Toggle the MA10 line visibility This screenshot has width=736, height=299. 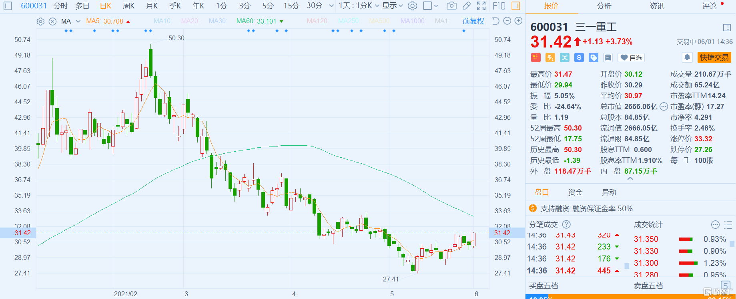pyautogui.click(x=162, y=21)
